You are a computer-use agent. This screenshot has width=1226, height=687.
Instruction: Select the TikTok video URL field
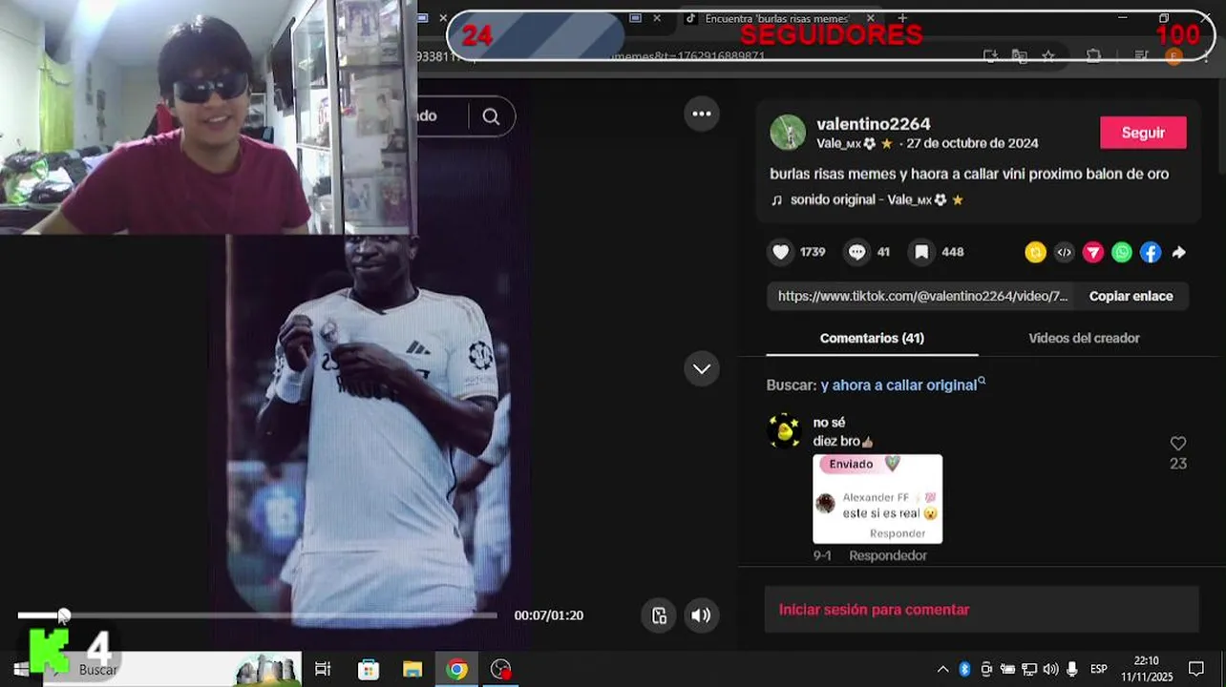(922, 296)
